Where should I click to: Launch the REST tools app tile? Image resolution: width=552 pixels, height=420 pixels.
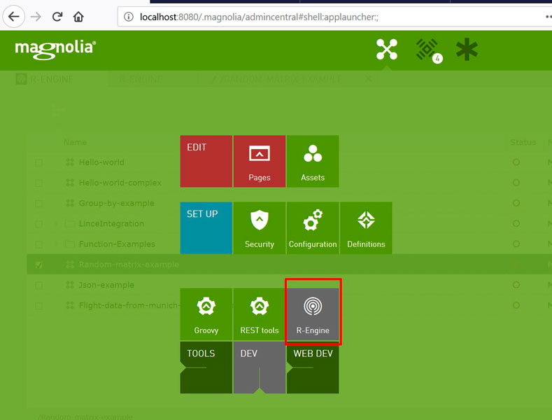coord(260,314)
